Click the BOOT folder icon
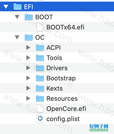The height and width of the screenshot is (134, 114). coord(29,17)
